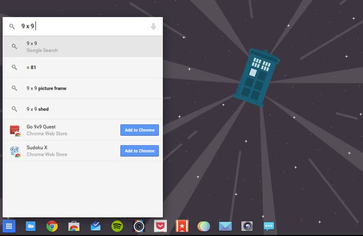Open the blue checkmark inbox app
Image resolution: width=363 pixels, height=236 pixels.
coord(95,226)
